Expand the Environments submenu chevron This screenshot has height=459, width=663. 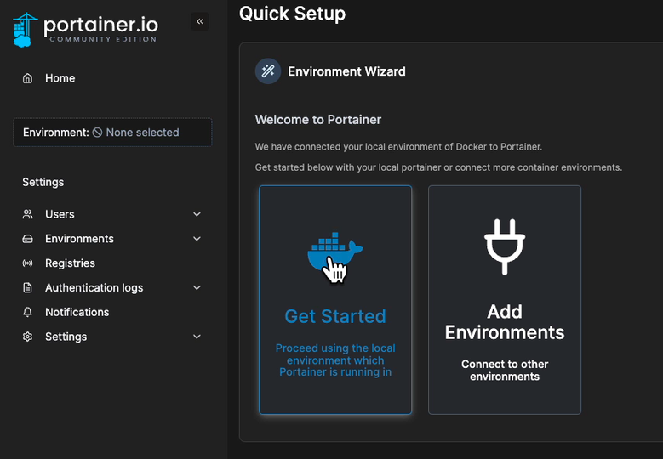point(197,239)
